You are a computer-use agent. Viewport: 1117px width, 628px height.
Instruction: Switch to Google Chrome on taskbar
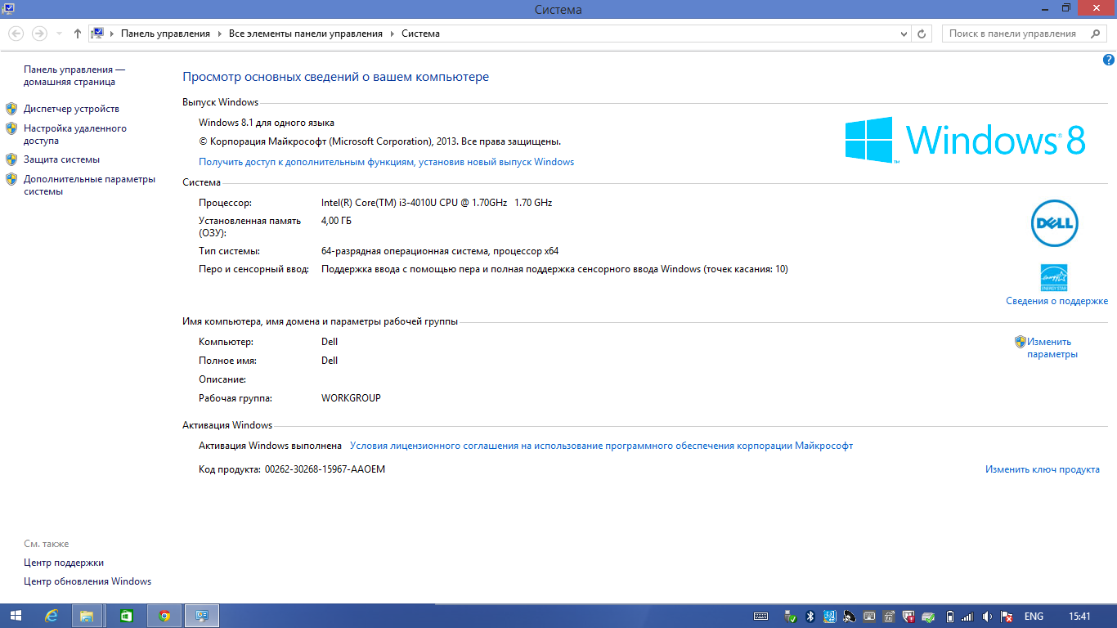[164, 617]
